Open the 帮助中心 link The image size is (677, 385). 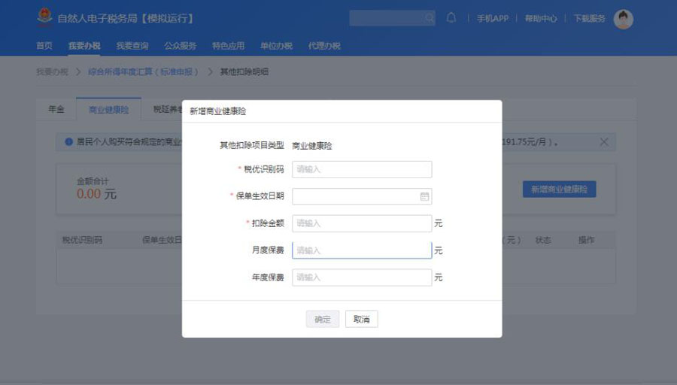coord(540,19)
